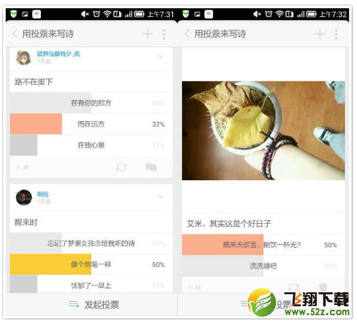
Task: Tap back arrow on right phone header
Action: [187, 34]
